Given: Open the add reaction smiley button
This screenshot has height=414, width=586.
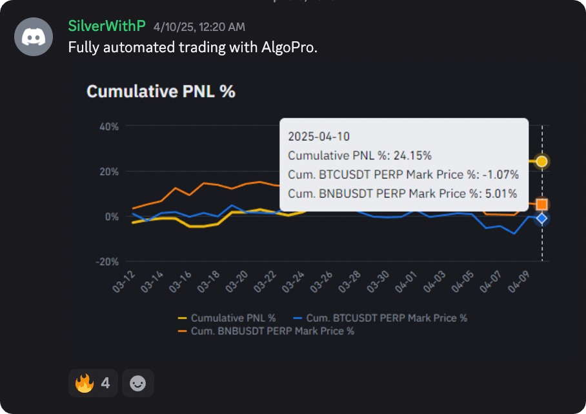Looking at the screenshot, I should coord(137,383).
